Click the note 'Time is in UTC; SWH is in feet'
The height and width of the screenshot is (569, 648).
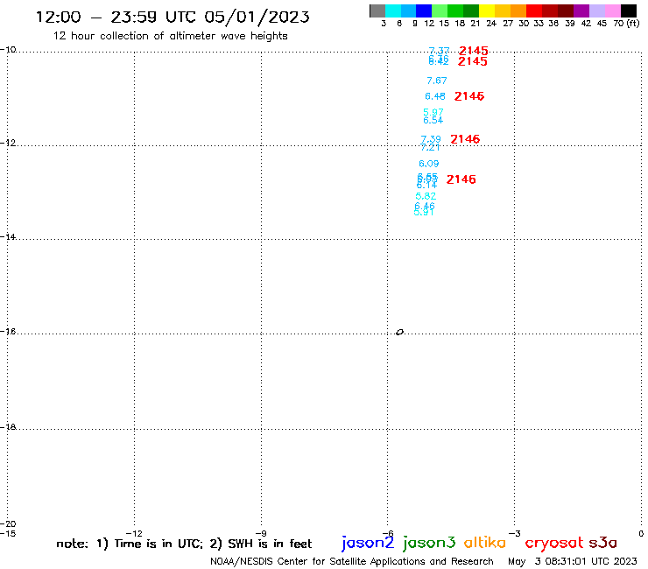[184, 544]
